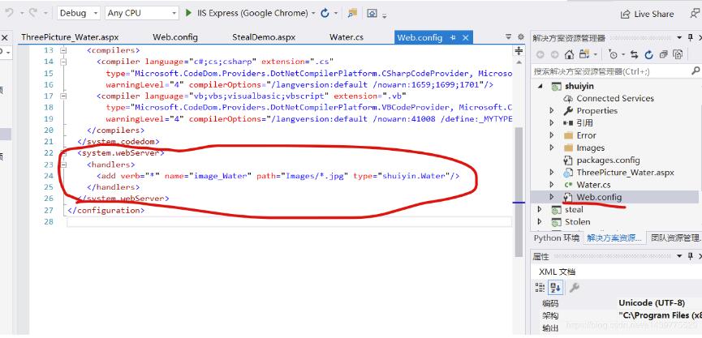Collapse the shuiyin project node
The width and height of the screenshot is (702, 338).
pos(540,85)
